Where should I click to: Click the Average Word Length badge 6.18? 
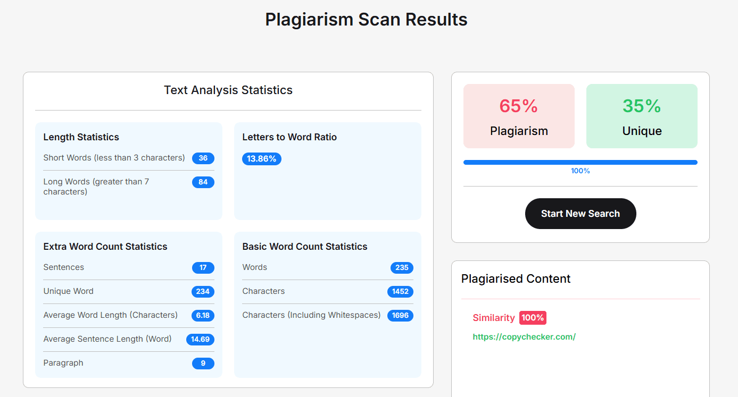203,316
